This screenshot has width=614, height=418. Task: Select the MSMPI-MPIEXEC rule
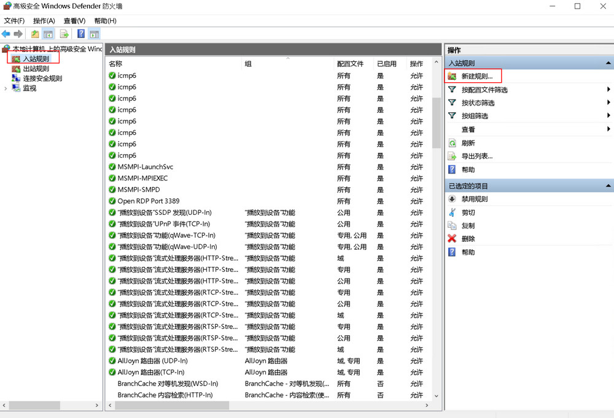[142, 178]
